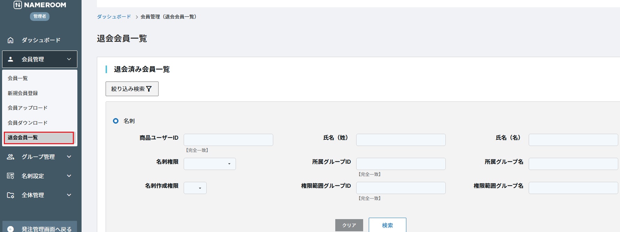Click the dashboard home icon
Screen dimensions: 620x232
coord(10,40)
